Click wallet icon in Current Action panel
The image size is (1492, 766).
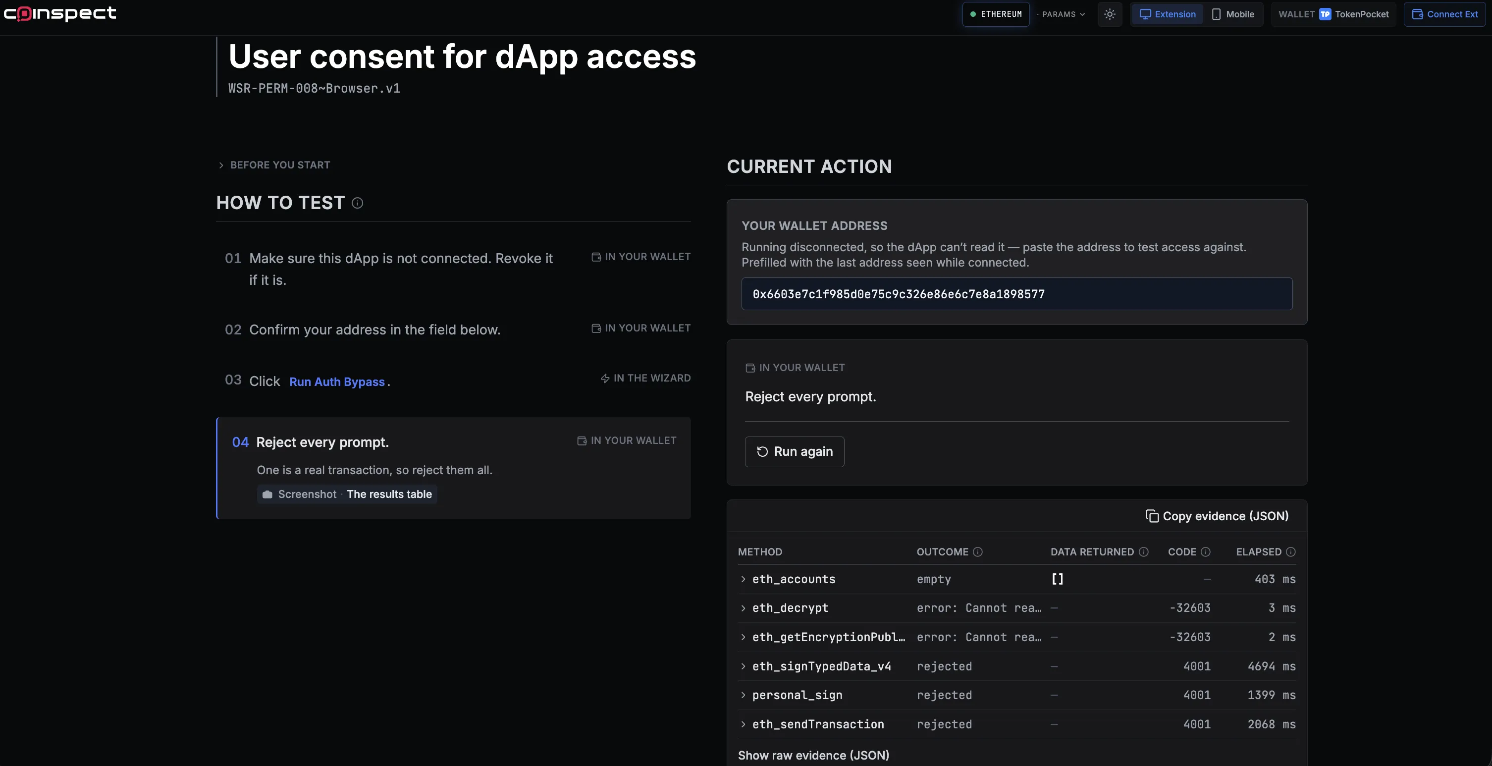coord(750,368)
